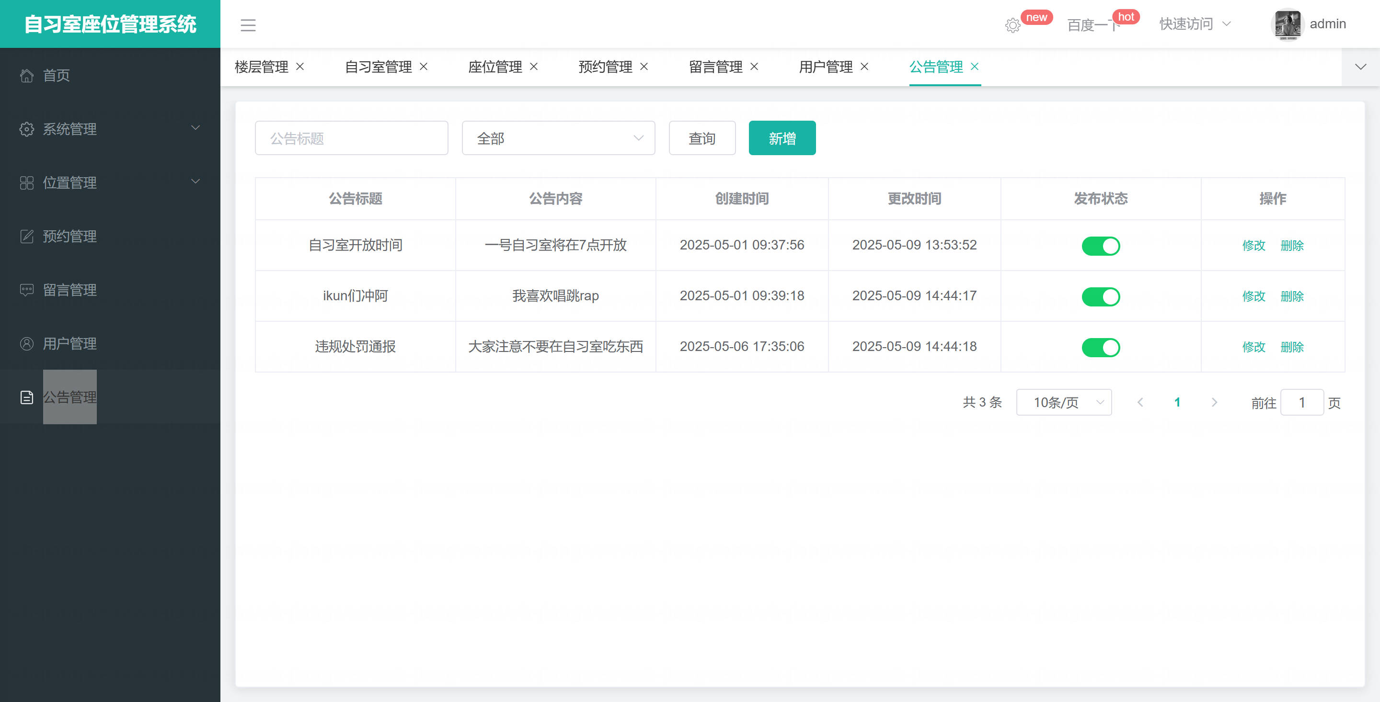1380x702 pixels.
Task: Open the settings gear icon marked new
Action: click(x=1012, y=25)
